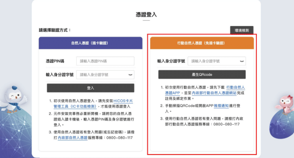Toggle ID visibility eye icon in mobile login
This screenshot has width=294, height=158.
pyautogui.click(x=242, y=61)
